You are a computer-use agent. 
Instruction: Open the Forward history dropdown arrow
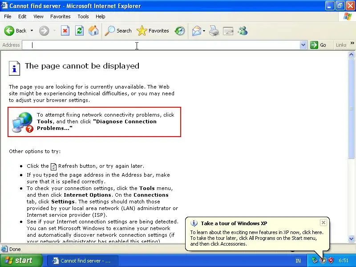[54, 31]
